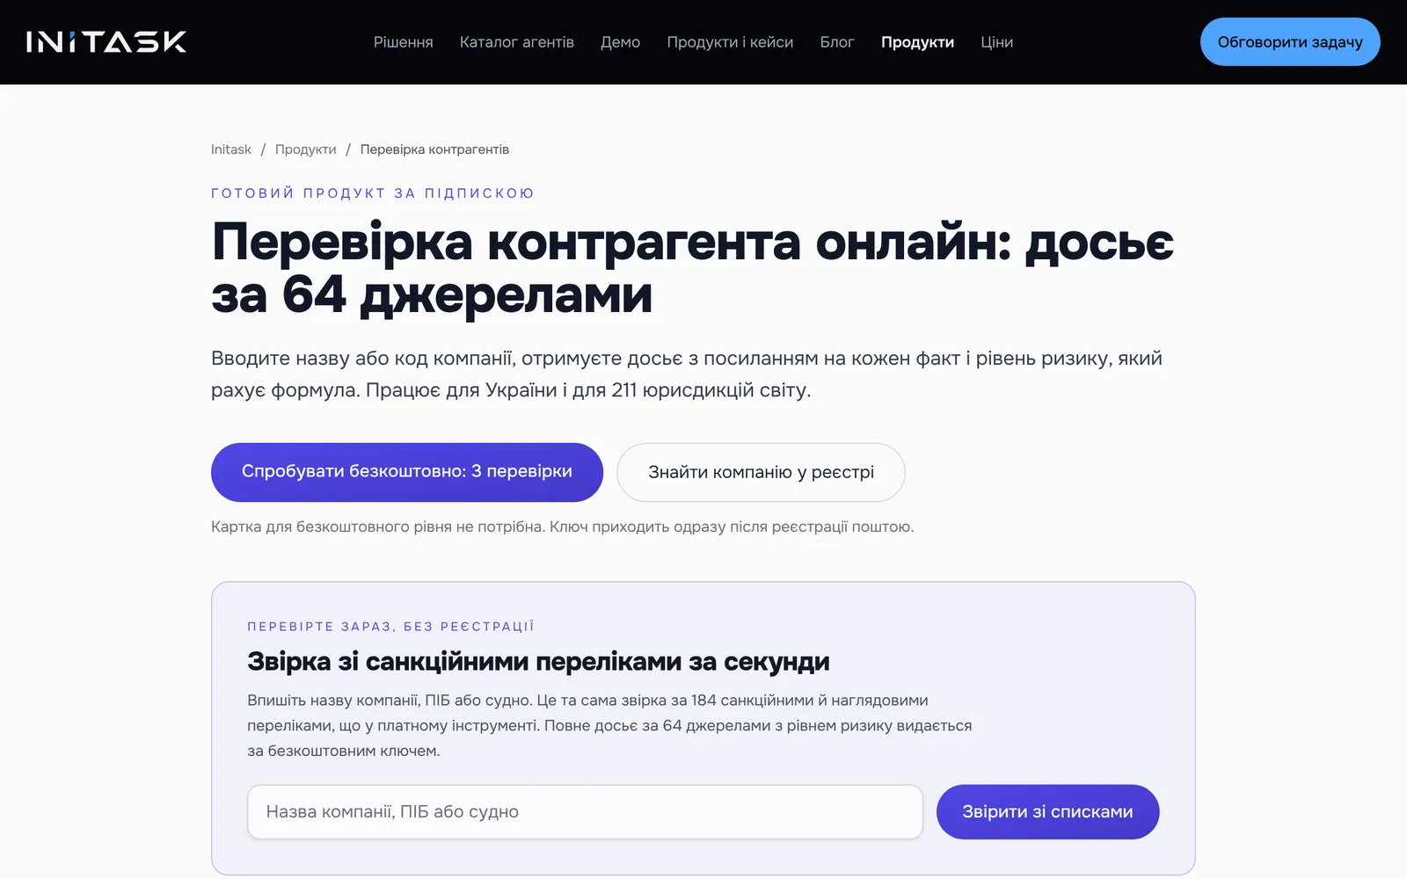Open the Рішення menu item
The height and width of the screenshot is (879, 1407).
pos(403,42)
